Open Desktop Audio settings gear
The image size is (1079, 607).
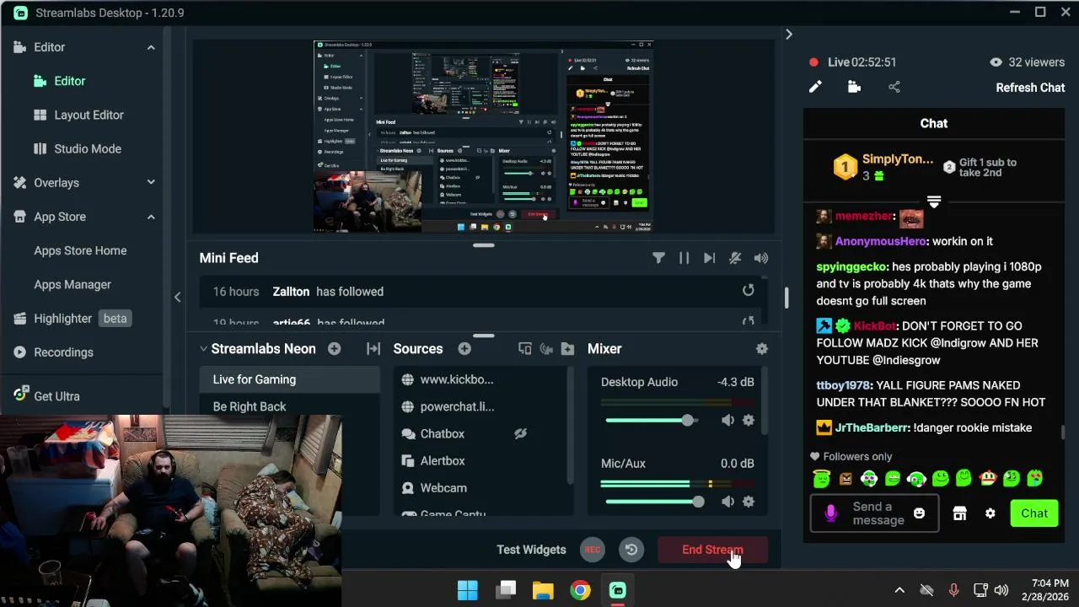coord(748,420)
